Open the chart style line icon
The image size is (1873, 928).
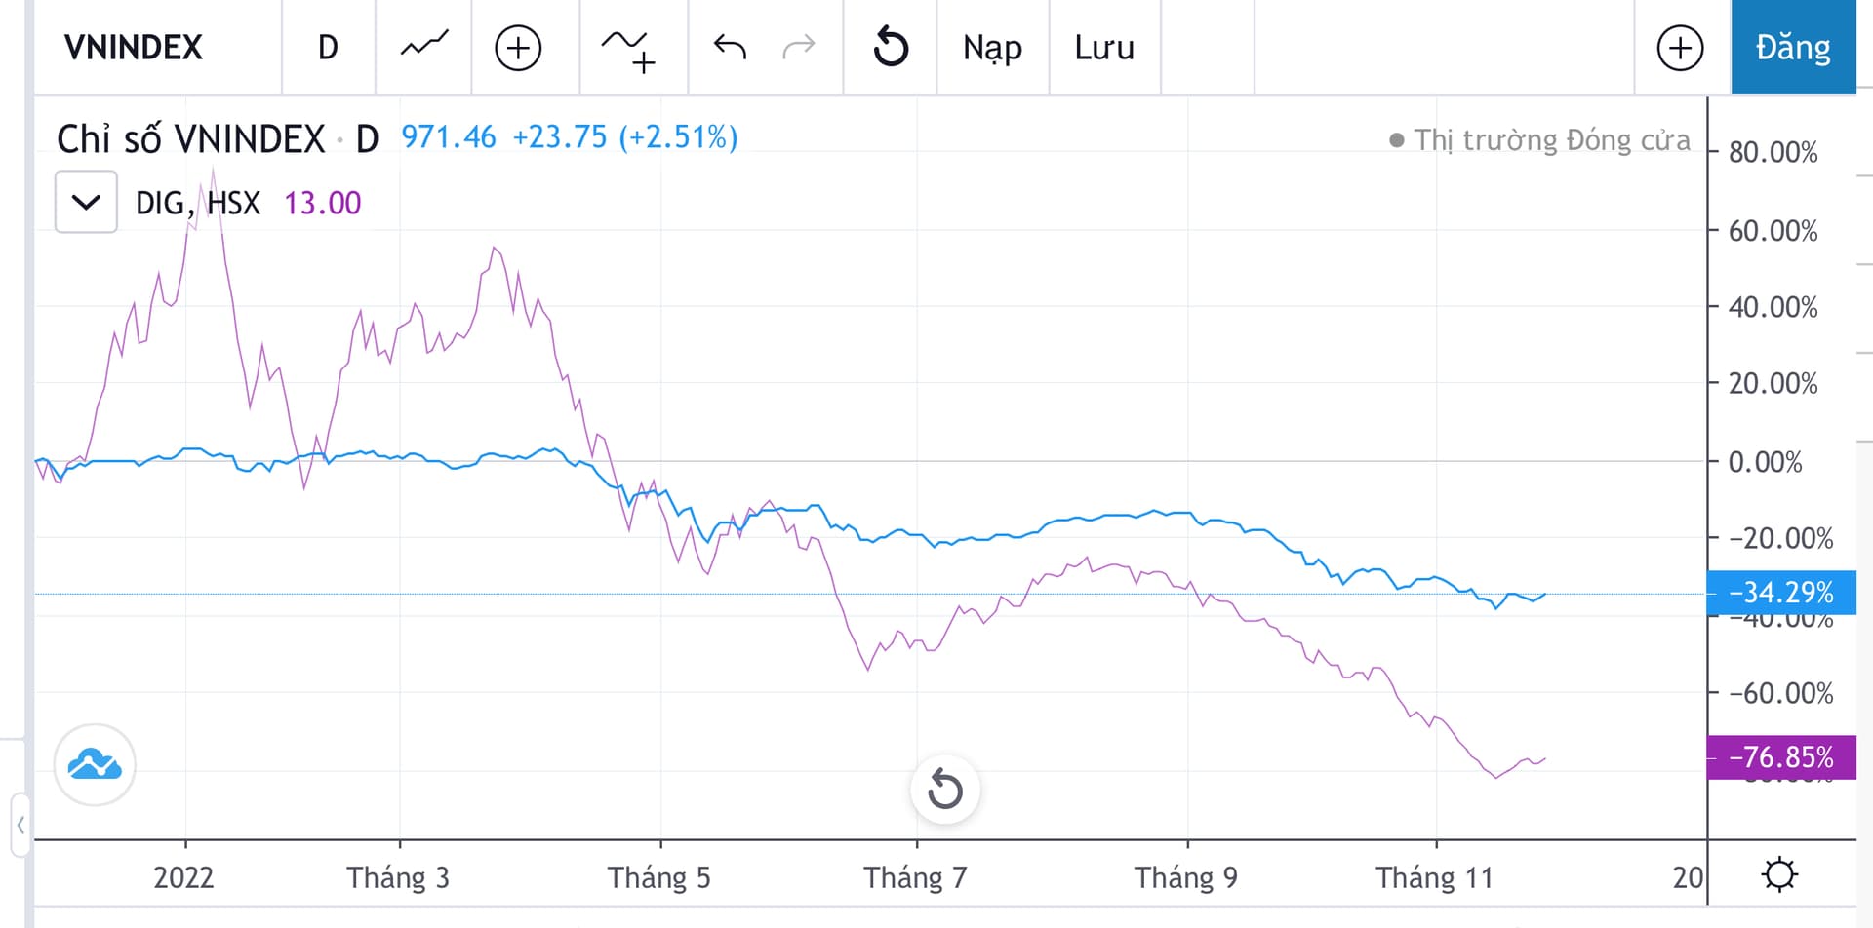(424, 46)
